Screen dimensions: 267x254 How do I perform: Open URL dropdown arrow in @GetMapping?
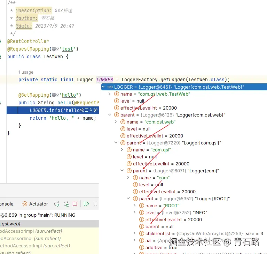(58, 95)
